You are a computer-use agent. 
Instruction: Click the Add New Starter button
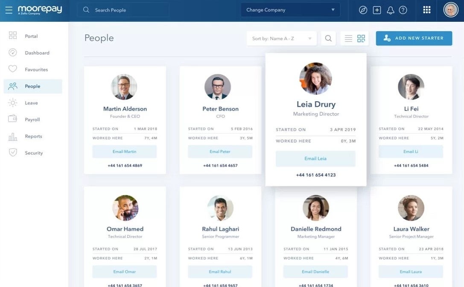pos(414,38)
